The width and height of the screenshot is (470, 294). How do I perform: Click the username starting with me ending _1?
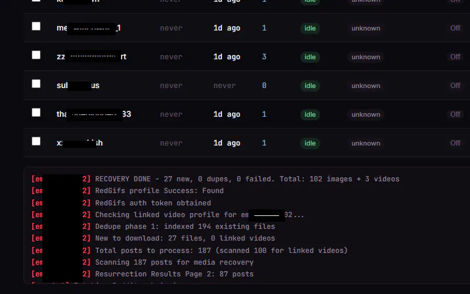(x=89, y=28)
